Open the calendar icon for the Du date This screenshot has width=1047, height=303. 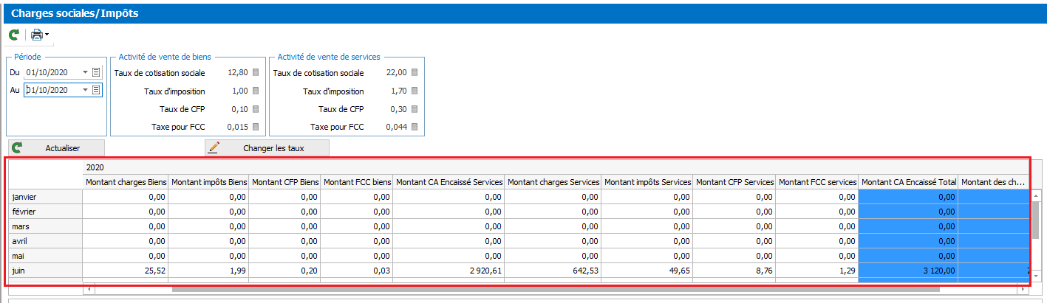(x=96, y=72)
